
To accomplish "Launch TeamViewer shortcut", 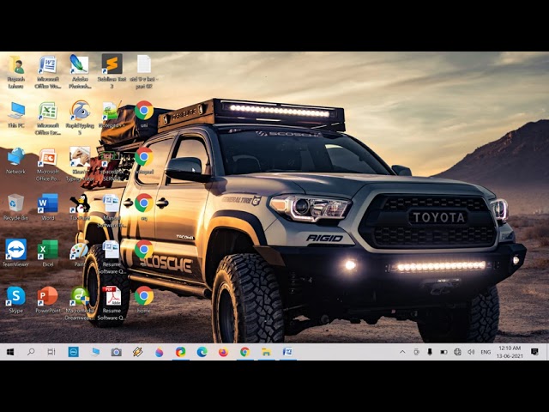I will [15, 250].
